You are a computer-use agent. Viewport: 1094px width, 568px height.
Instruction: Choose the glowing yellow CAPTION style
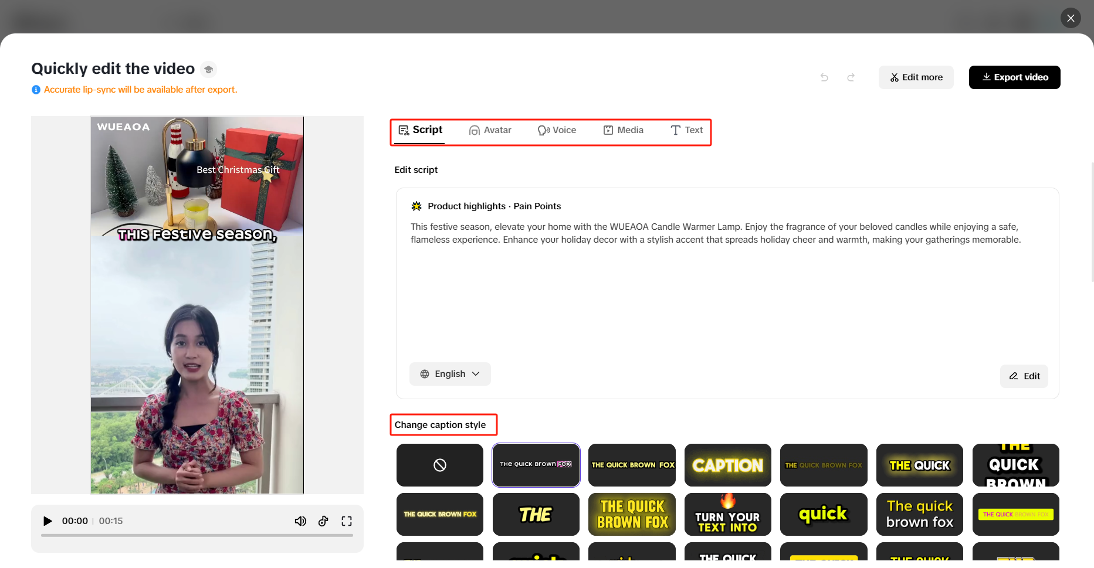click(727, 465)
